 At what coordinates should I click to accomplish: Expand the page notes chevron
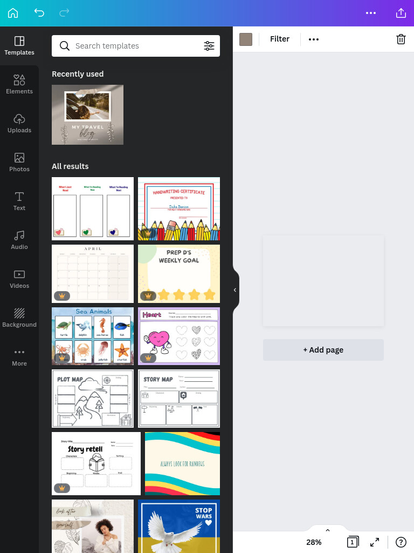click(x=328, y=530)
